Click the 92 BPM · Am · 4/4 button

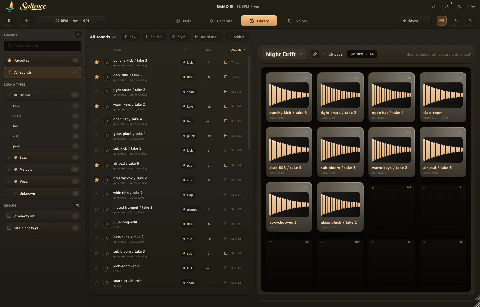coord(72,21)
